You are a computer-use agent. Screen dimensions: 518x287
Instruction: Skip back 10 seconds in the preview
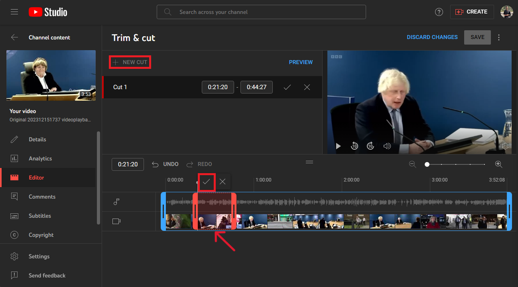(355, 146)
